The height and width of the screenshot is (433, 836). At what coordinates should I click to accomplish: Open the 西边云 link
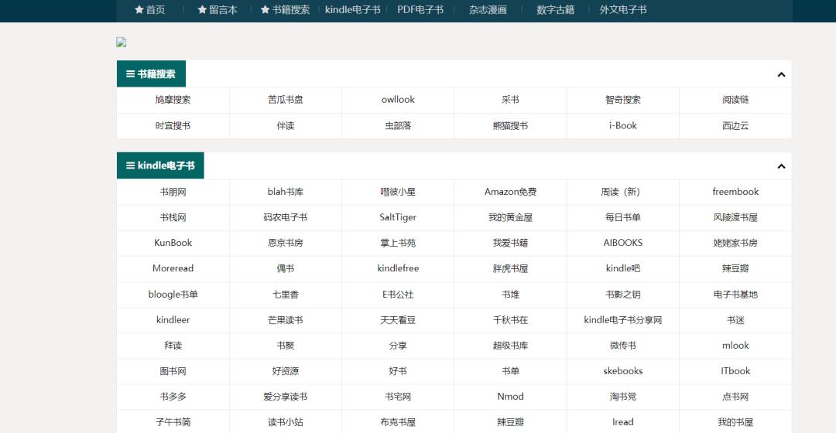pos(735,126)
